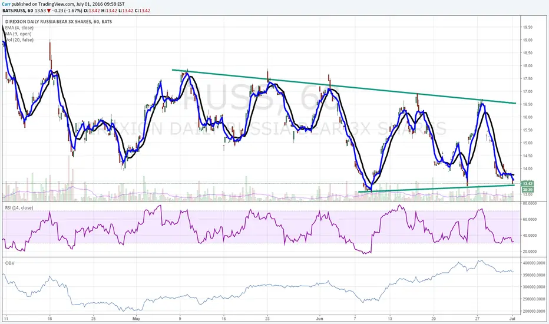Click the green current price tag 13.42
This screenshot has width=549, height=324.
527,184
